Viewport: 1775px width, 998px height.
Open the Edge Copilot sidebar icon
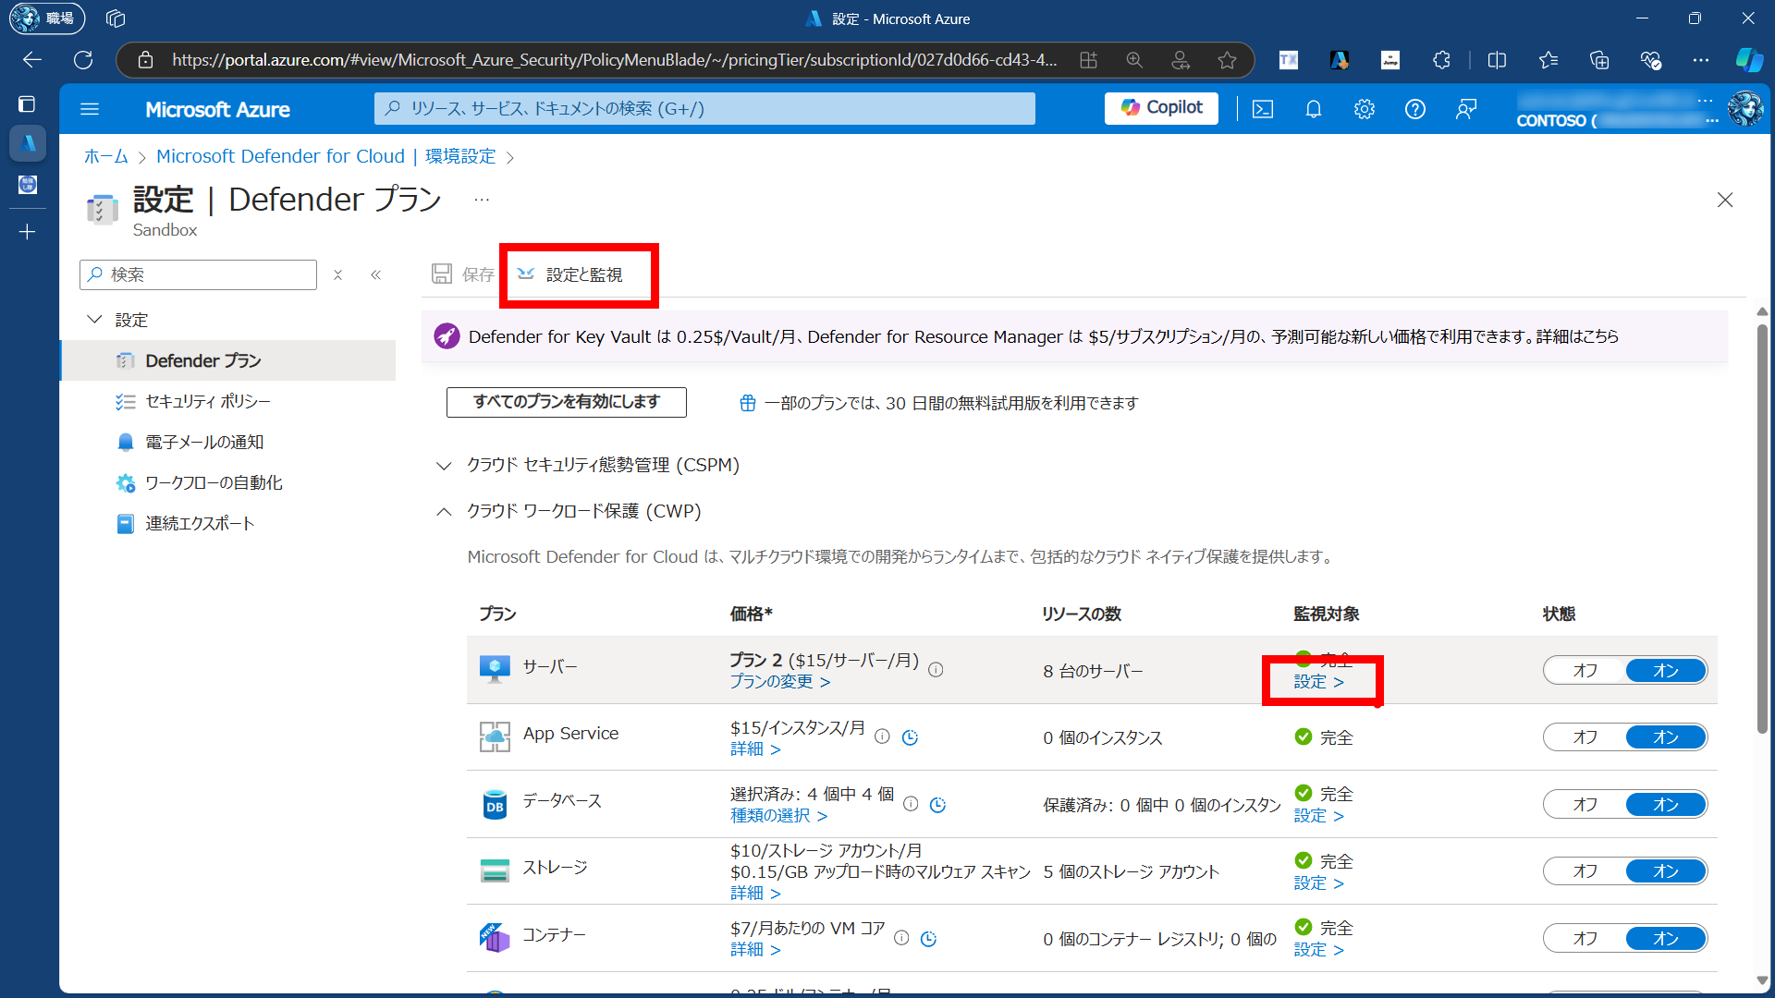1748,60
